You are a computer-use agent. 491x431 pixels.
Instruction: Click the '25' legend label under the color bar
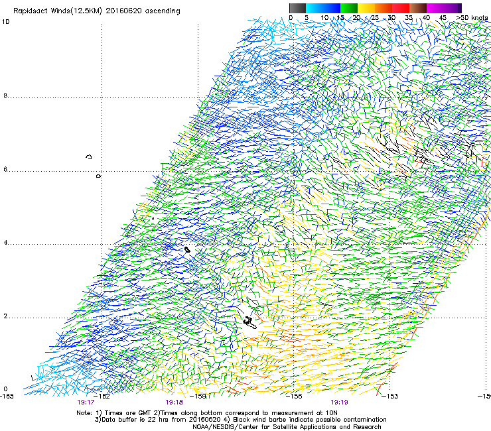coord(374,18)
